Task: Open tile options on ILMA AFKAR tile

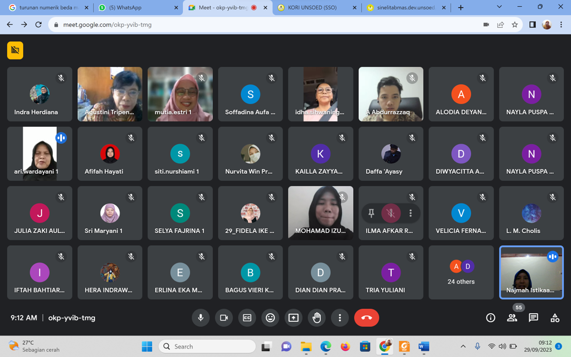Action: tap(411, 214)
